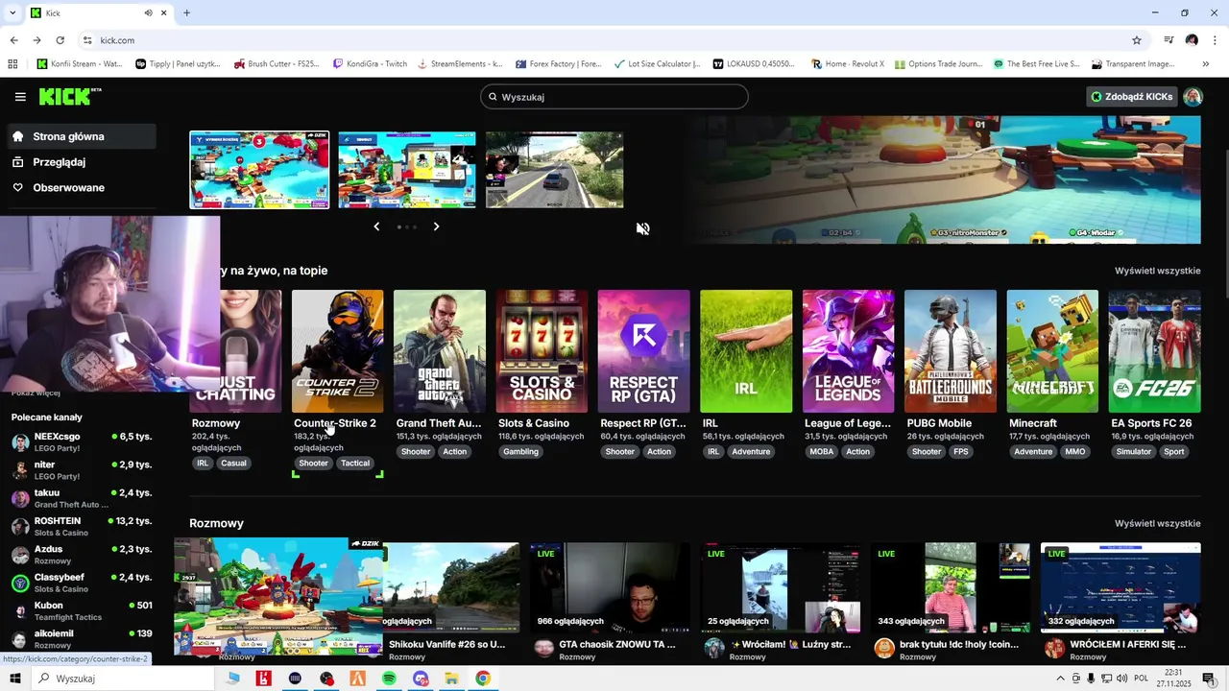Click the MOBA tag under League of Legends

822,452
